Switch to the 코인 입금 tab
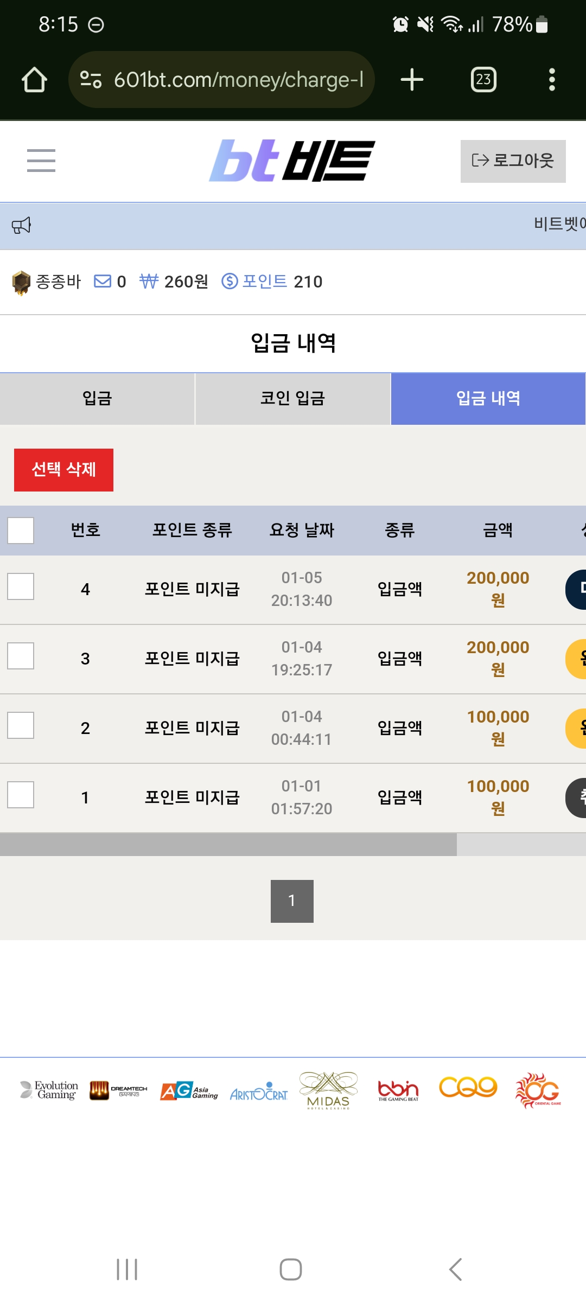586x1302 pixels. 292,399
